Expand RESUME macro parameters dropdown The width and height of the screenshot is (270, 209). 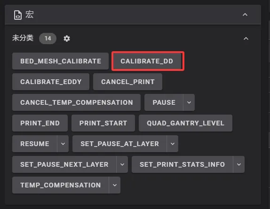[x=63, y=144]
